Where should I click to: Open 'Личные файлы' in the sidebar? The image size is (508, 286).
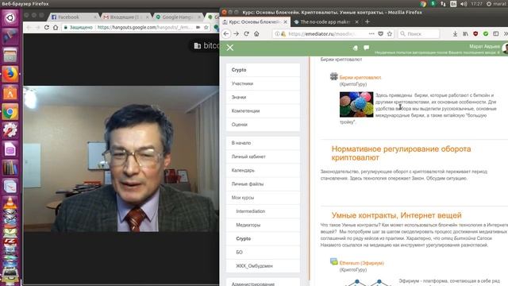[263, 184]
